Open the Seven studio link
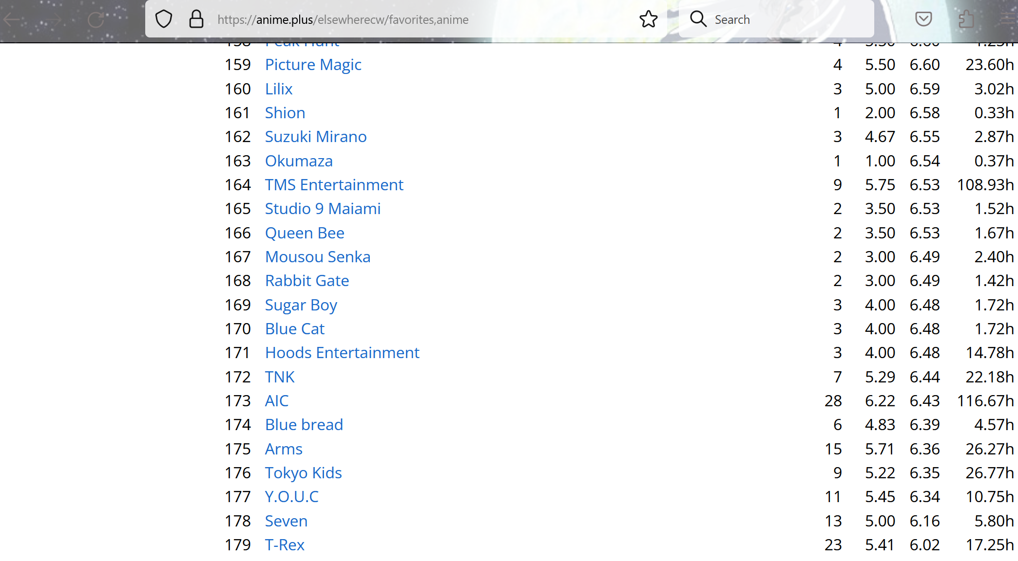Viewport: 1018px width, 561px height. (286, 521)
